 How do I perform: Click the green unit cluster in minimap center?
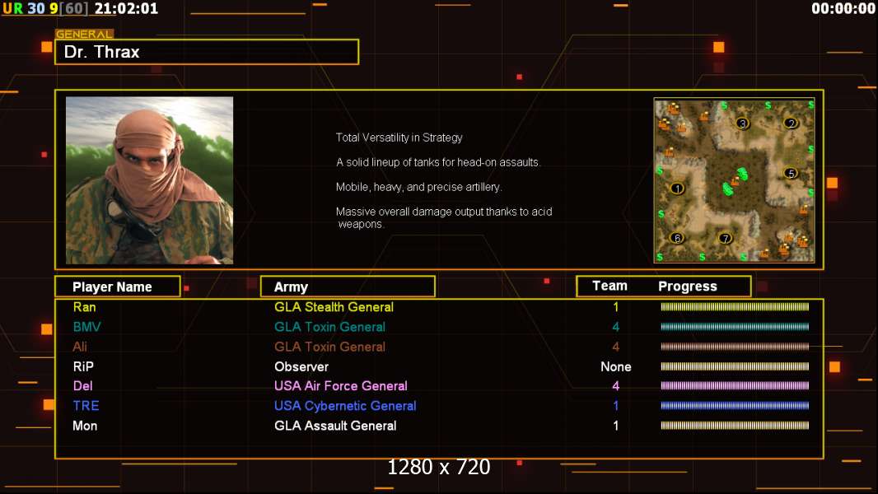click(736, 181)
